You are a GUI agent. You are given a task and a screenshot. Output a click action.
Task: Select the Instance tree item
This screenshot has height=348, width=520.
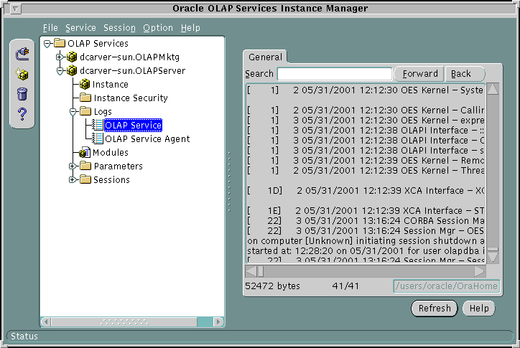(x=110, y=85)
